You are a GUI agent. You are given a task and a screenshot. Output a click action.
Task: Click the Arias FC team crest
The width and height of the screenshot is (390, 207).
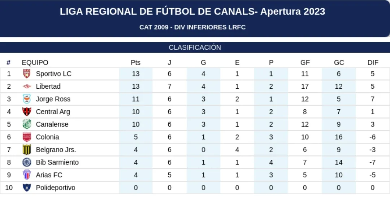coord(27,175)
